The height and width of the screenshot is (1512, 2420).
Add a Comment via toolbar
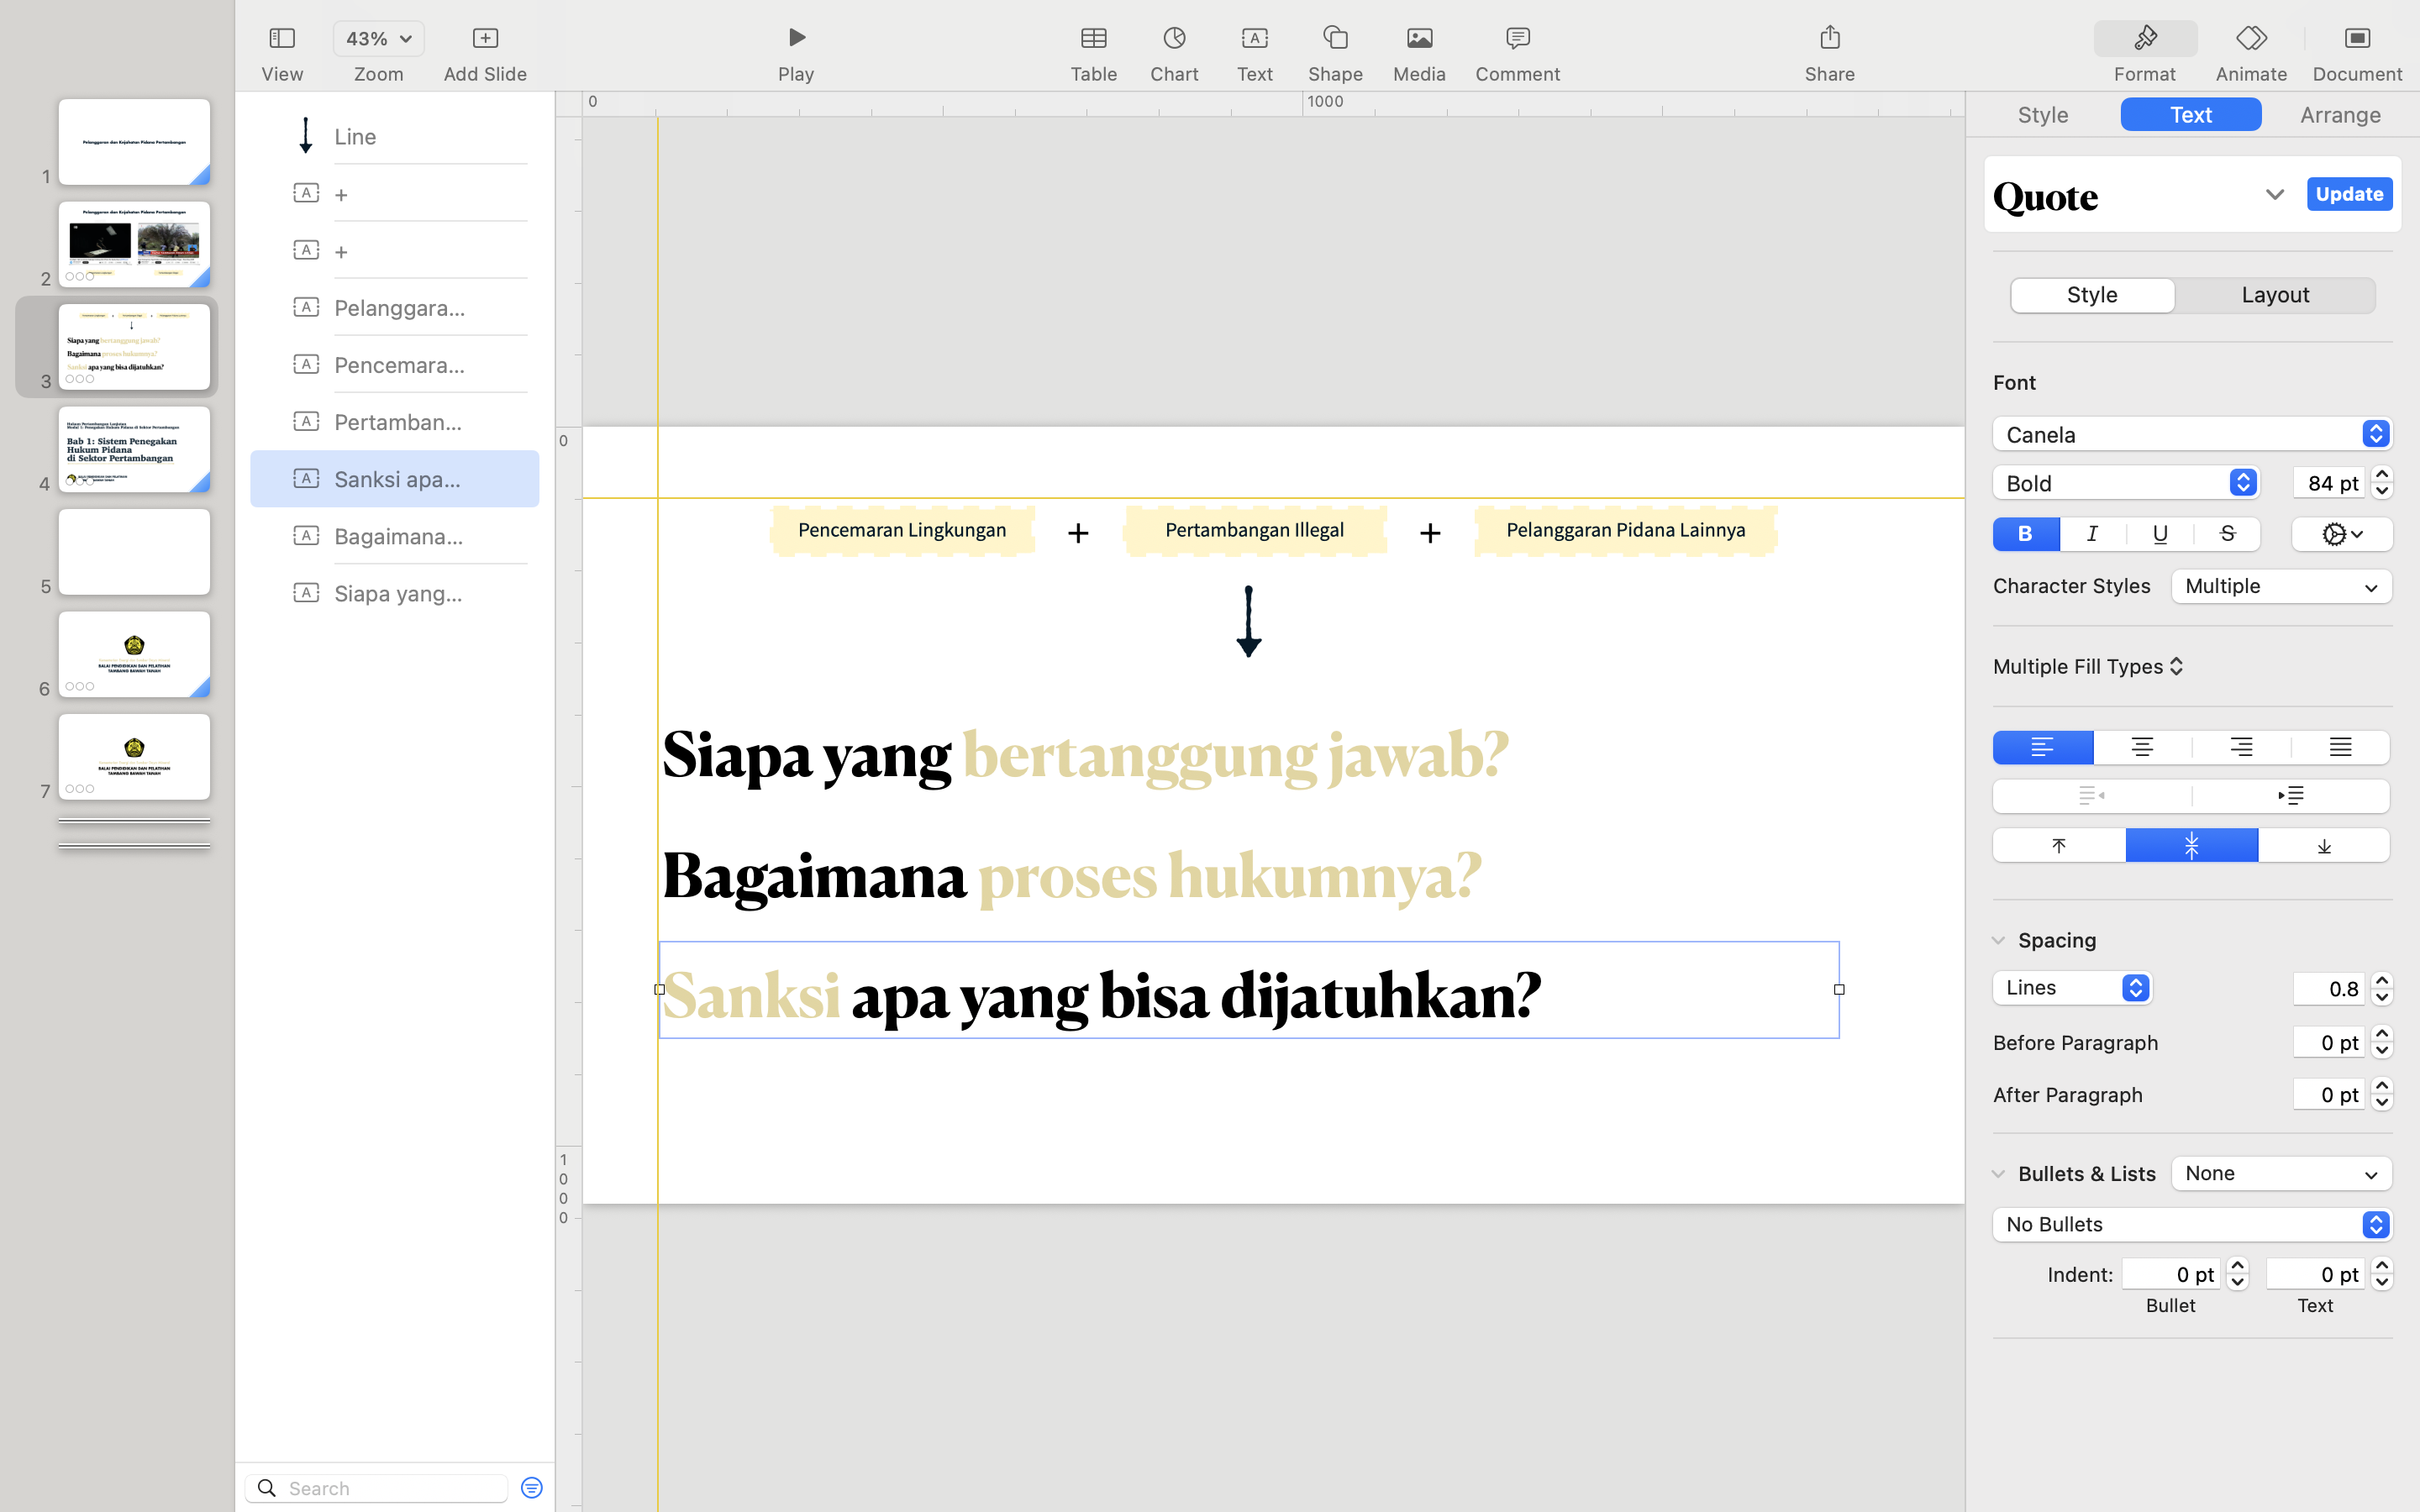(1517, 39)
